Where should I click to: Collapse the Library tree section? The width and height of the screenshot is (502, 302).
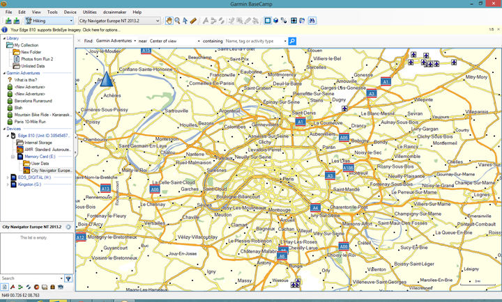click(4, 38)
